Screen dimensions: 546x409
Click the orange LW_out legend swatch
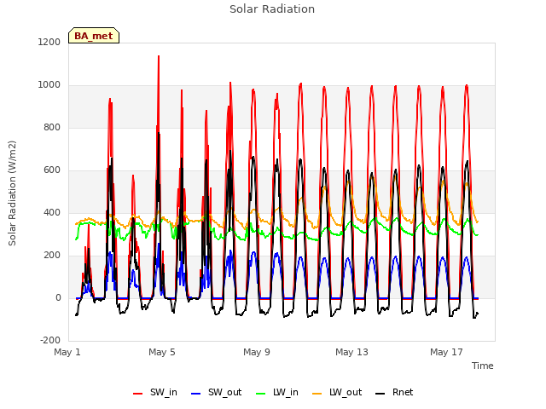[317, 394]
